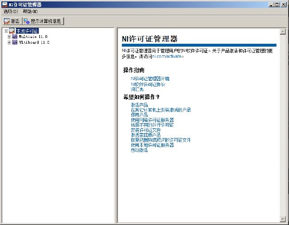Maximize the NI许可证管理器 window
This screenshot has width=289, height=225.
click(277, 5)
